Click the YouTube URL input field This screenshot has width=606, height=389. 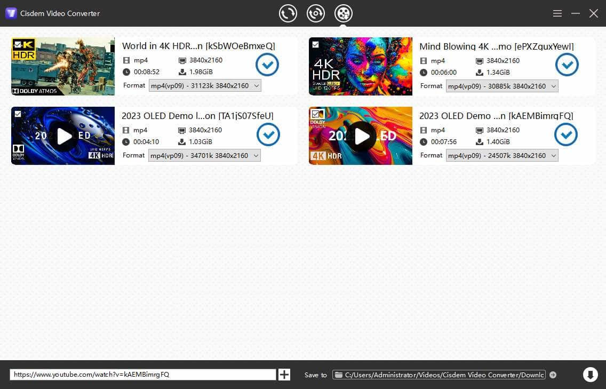[x=143, y=374]
